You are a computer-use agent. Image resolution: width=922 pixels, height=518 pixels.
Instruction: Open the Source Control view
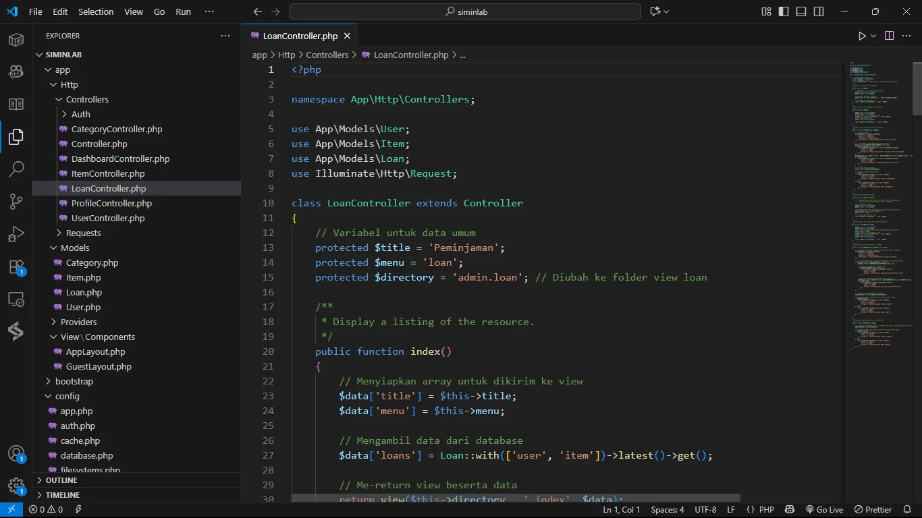(x=16, y=202)
